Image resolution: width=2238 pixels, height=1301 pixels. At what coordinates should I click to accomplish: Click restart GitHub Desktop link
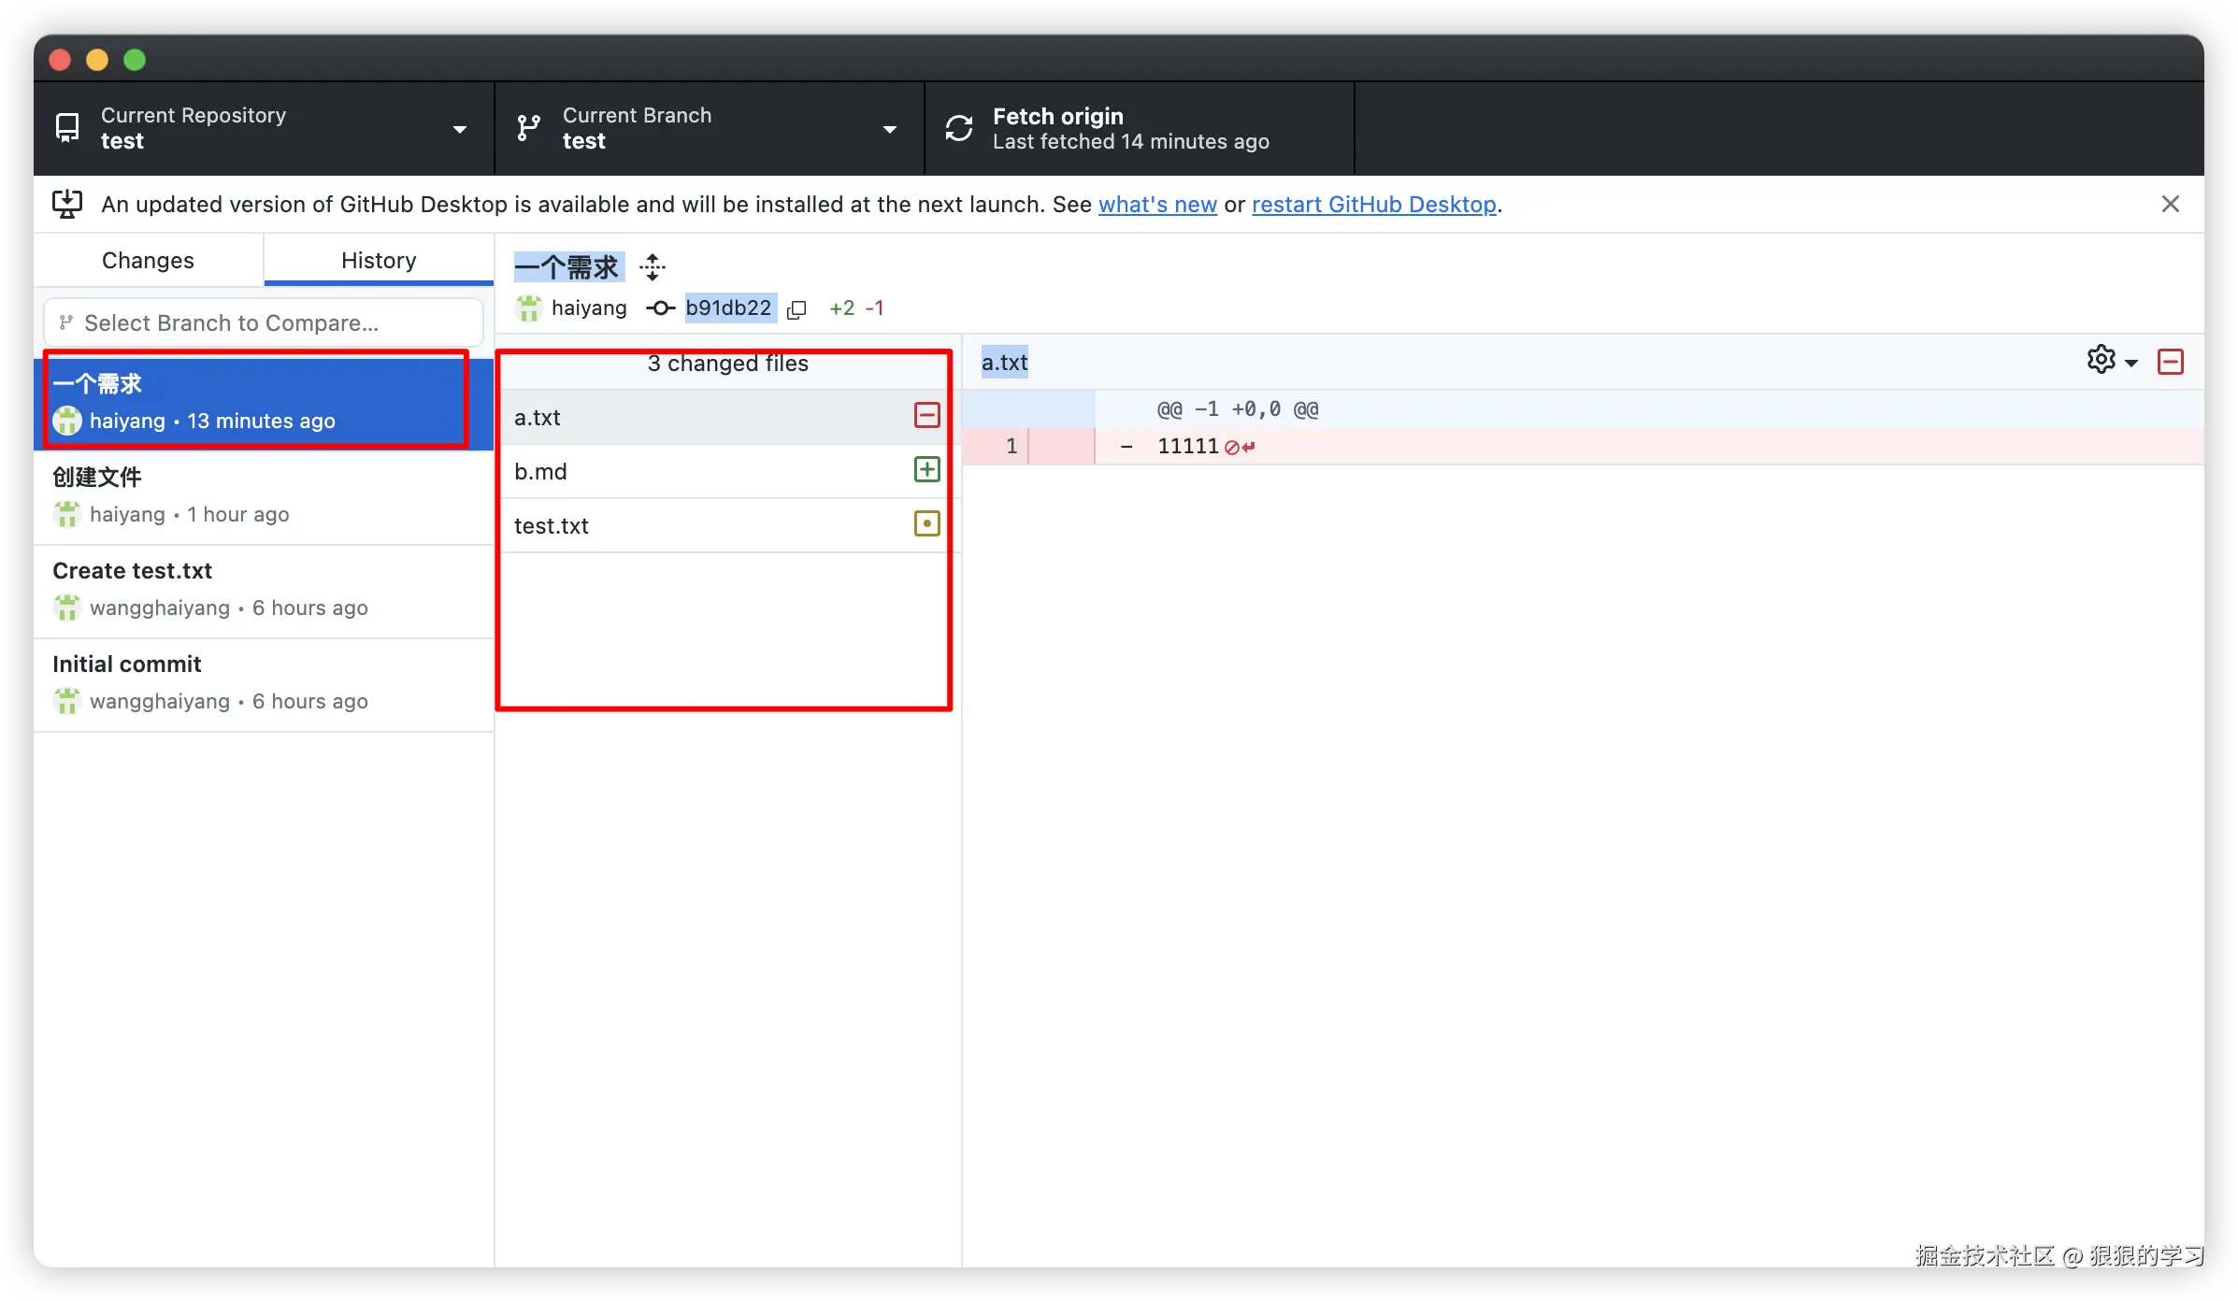(1373, 205)
